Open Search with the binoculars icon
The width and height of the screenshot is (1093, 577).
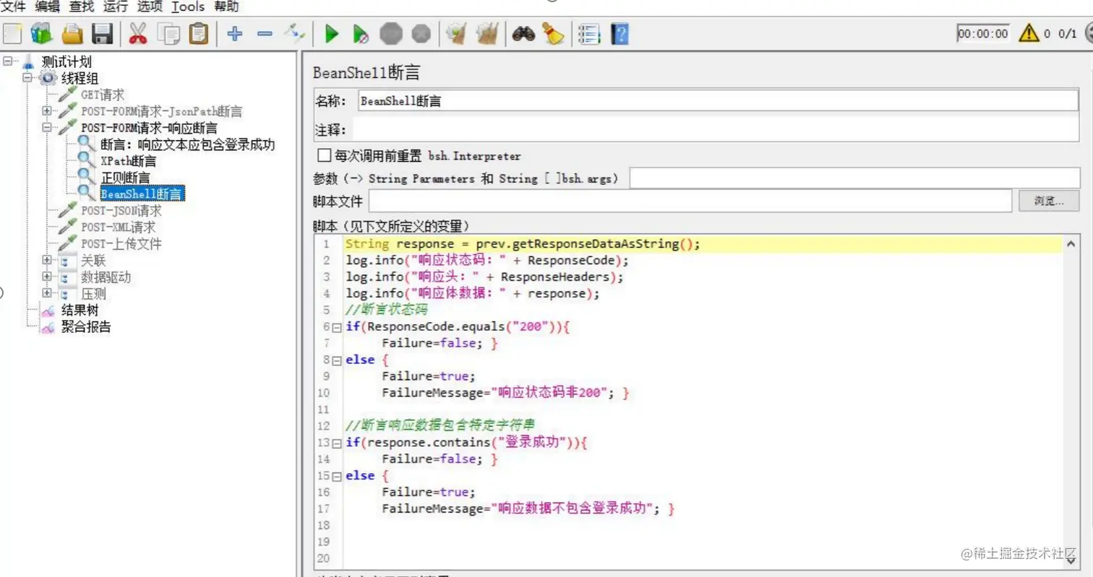click(x=523, y=33)
